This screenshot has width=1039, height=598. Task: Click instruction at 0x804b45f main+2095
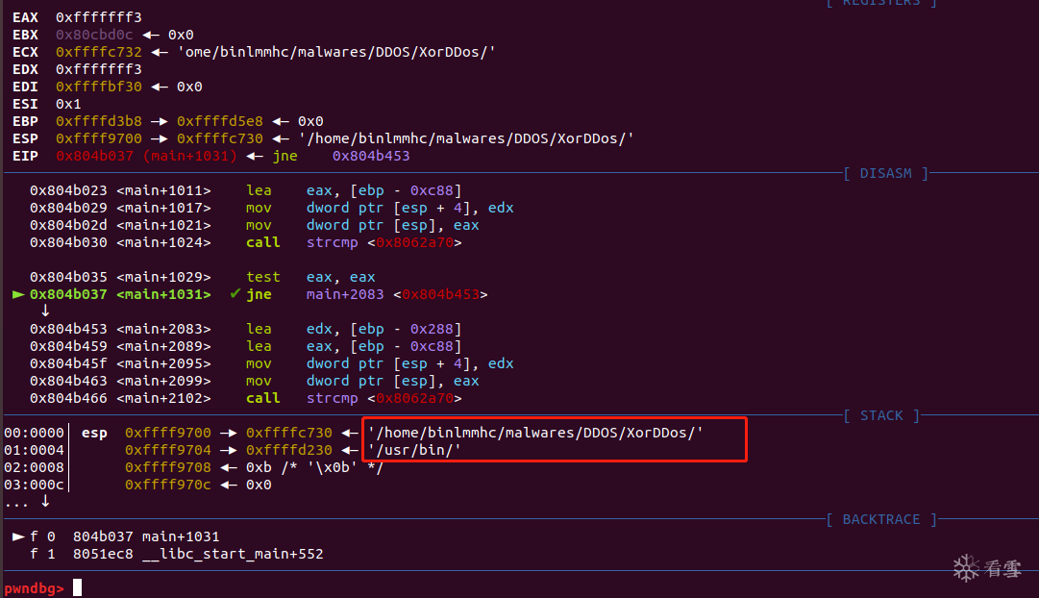[x=272, y=363]
